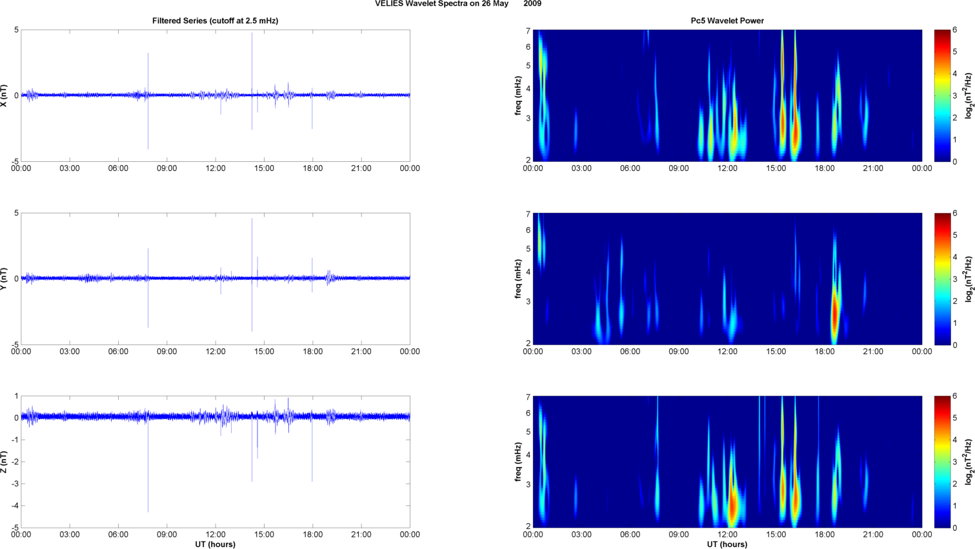
Task: Click the 'Y (nT)' axis label
Action: [x=5, y=279]
